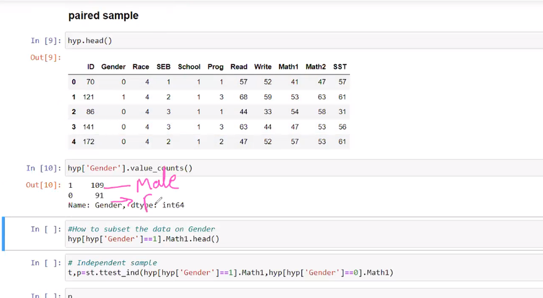Click the SST column header
Image resolution: width=543 pixels, height=298 pixels.
pyautogui.click(x=339, y=67)
